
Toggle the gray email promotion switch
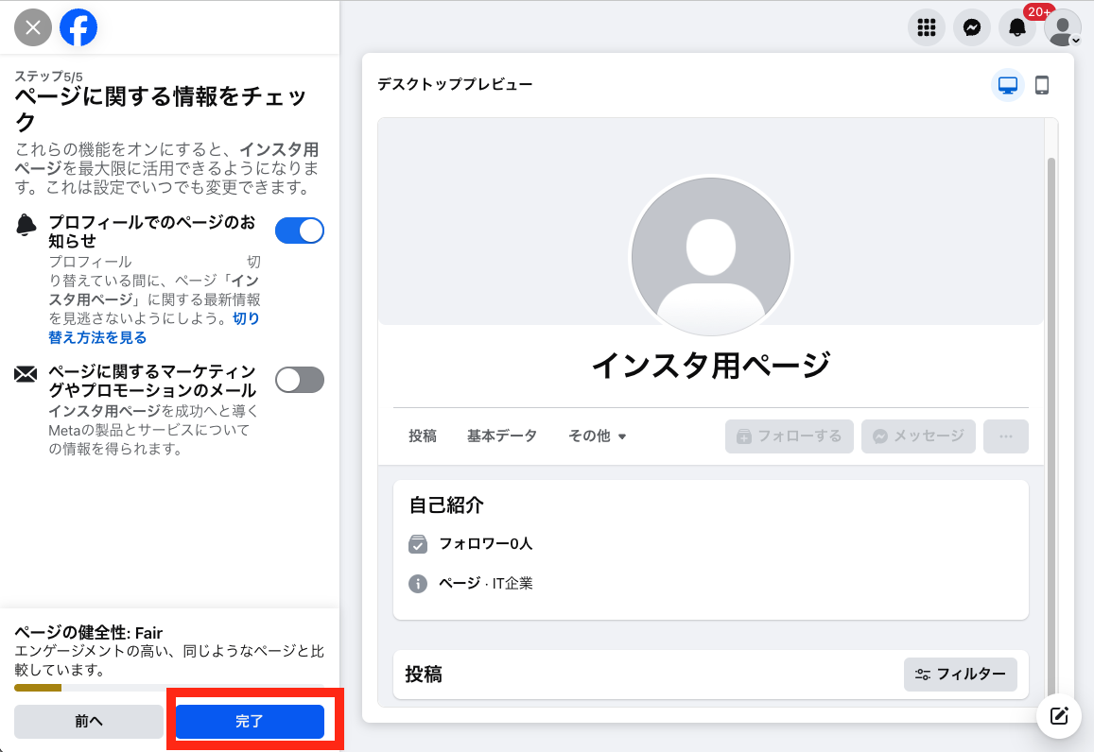pos(300,379)
